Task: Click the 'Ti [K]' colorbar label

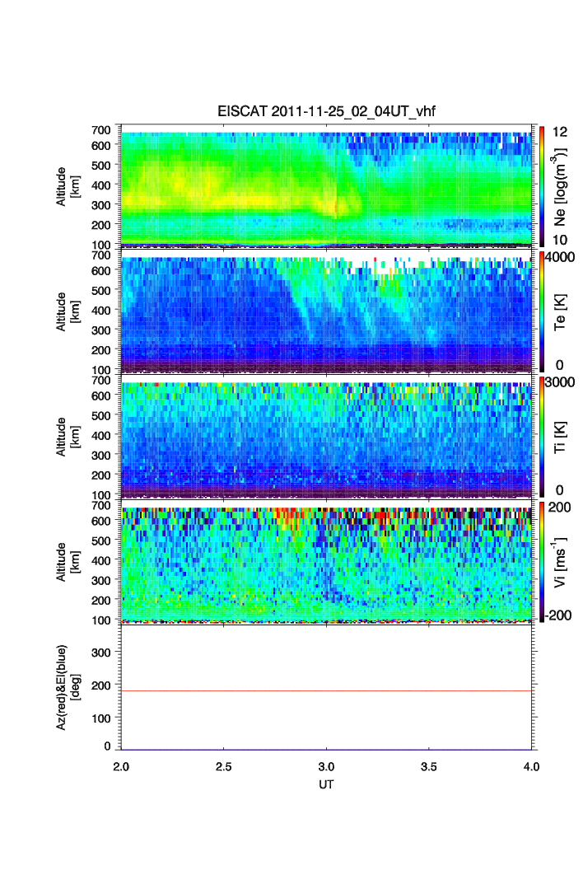Action: coord(560,437)
